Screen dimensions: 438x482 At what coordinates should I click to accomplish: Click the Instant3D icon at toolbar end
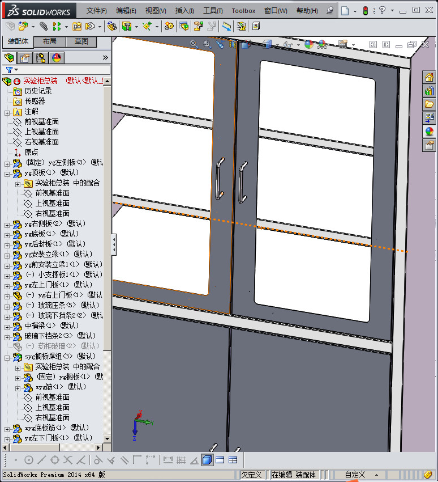[256, 26]
